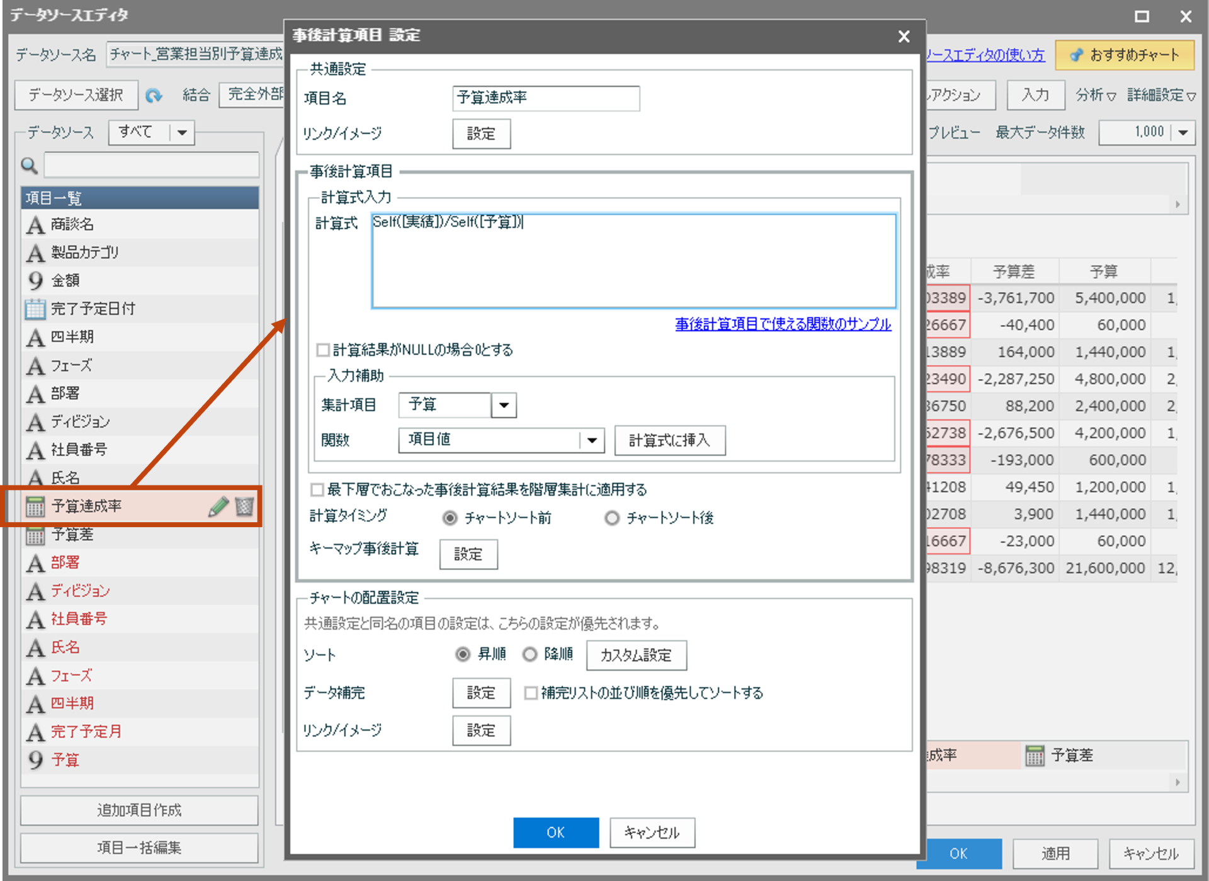Image resolution: width=1209 pixels, height=881 pixels.
Task: Click the preview cell showing 21,600,000
Action: pos(1105,568)
